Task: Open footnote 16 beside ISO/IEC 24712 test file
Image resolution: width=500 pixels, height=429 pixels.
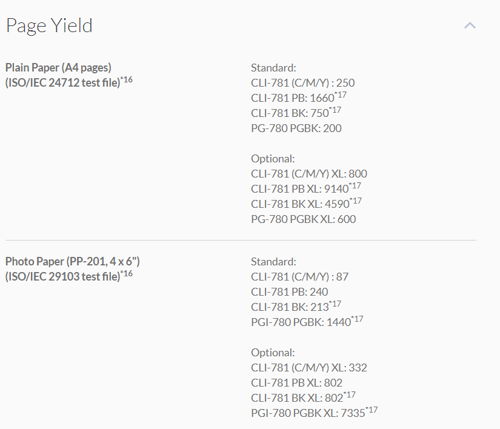Action: [x=127, y=79]
